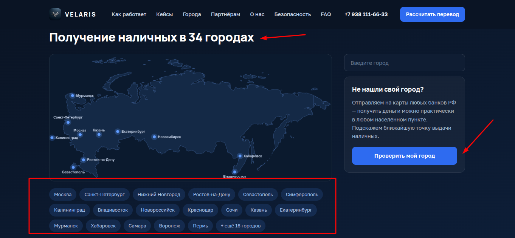Image resolution: width=515 pixels, height=238 pixels.
Task: Select the Екатеринбург map marker
Action: pos(117,132)
